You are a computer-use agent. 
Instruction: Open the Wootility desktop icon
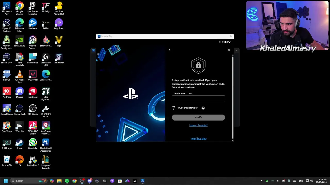(20, 127)
